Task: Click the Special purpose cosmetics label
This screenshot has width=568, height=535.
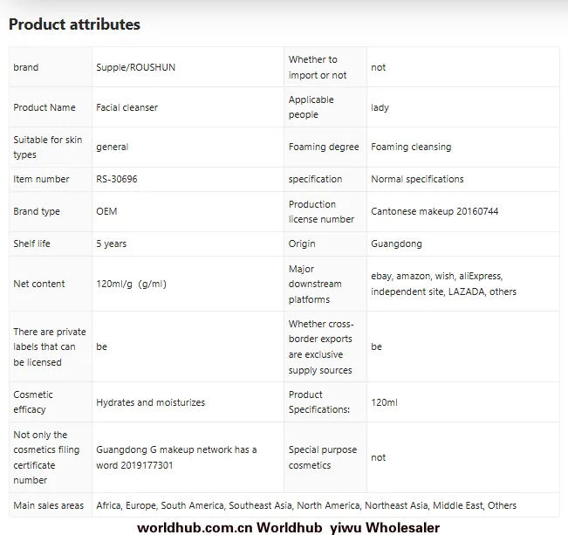Action: [323, 457]
